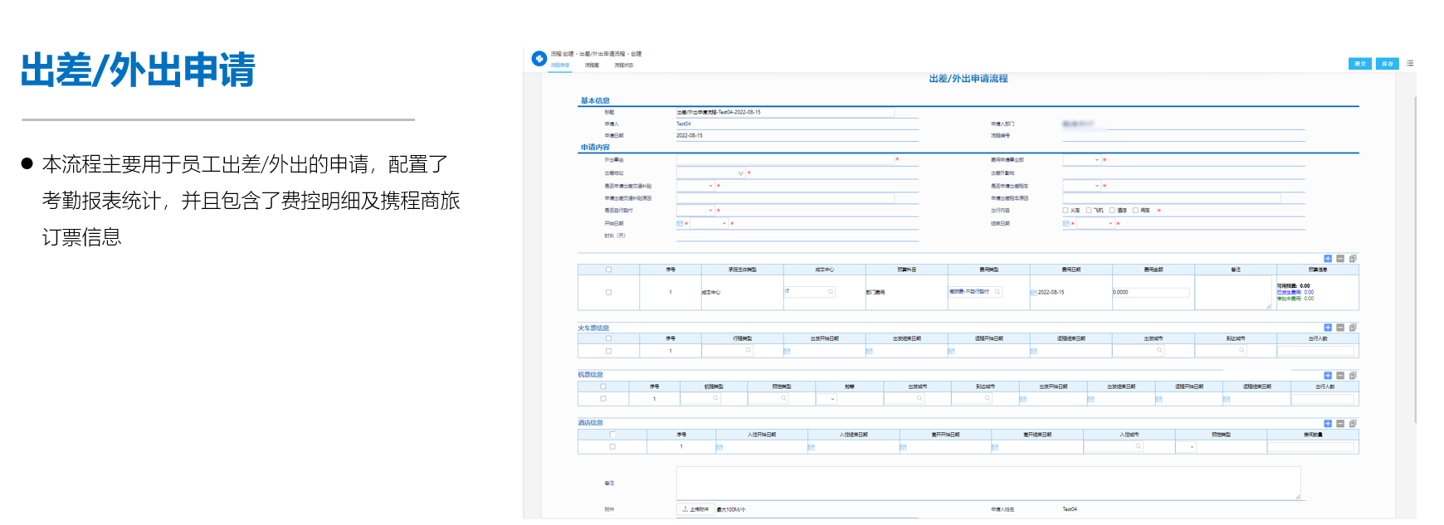Image resolution: width=1444 pixels, height=525 pixels.
Task: Open the 是否自行垫付 dropdown
Action: coord(695,211)
